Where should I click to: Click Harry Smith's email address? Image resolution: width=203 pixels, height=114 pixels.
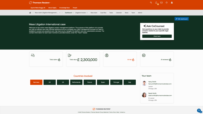[x=160, y=84]
